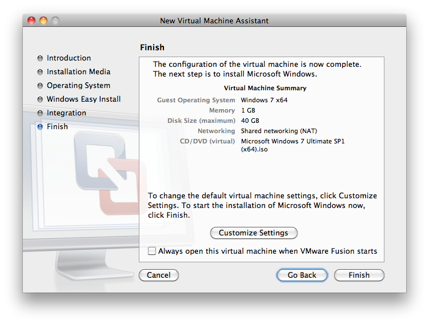Click the 'Networking' label

click(x=216, y=131)
